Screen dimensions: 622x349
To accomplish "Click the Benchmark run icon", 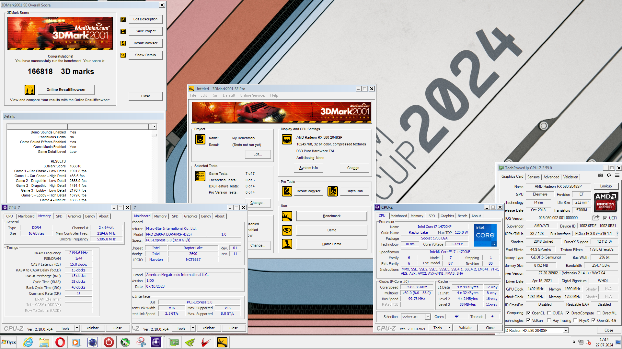I will pos(287,216).
